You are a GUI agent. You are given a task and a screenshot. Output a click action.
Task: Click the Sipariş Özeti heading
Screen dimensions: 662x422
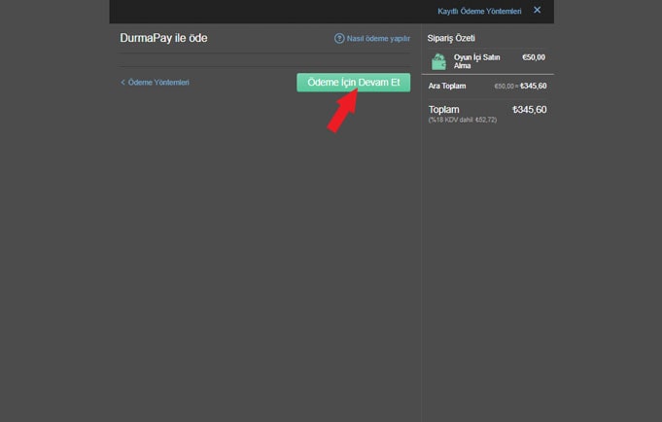[x=451, y=38]
